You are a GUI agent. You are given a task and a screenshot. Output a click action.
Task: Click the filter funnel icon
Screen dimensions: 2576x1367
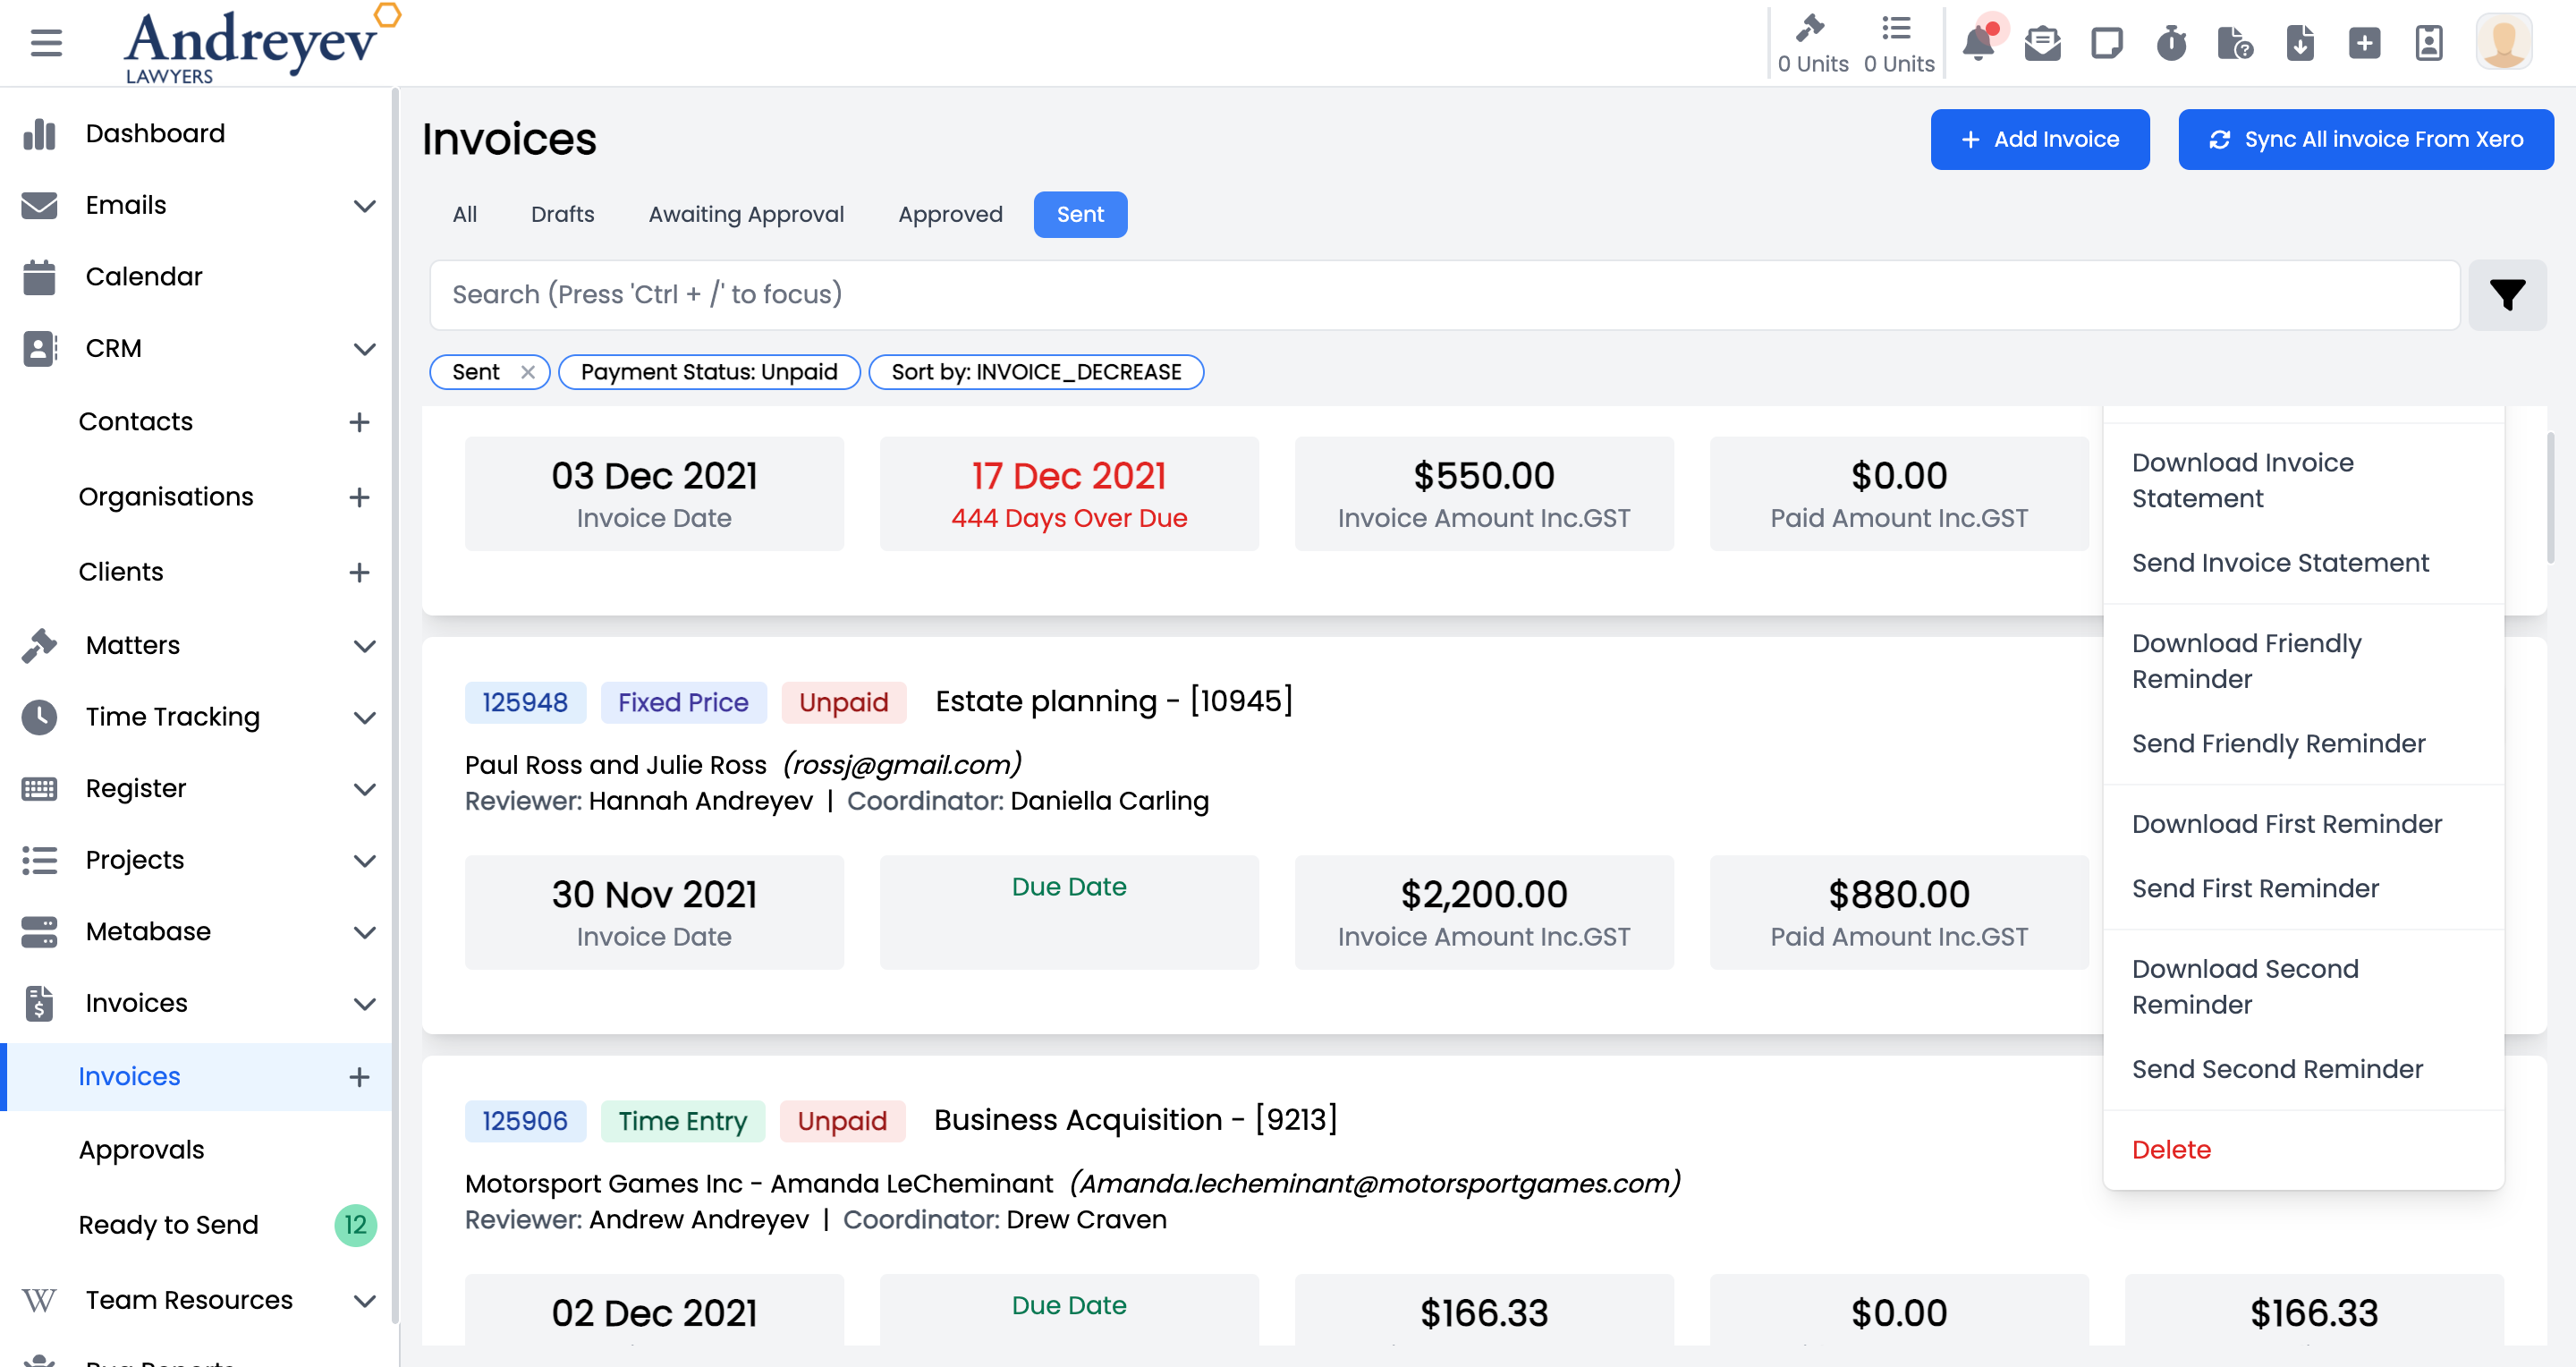[2506, 295]
